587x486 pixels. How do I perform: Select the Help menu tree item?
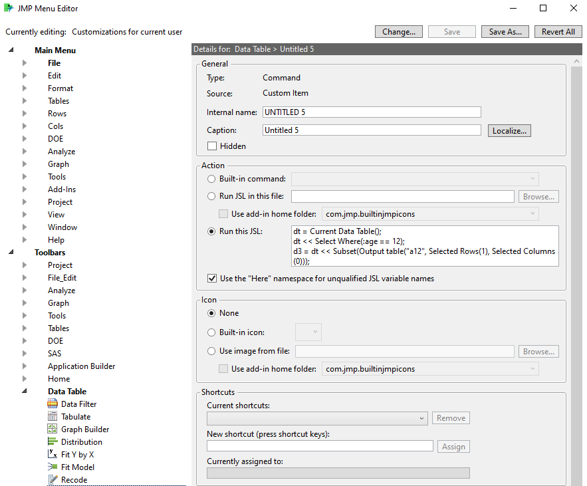56,239
